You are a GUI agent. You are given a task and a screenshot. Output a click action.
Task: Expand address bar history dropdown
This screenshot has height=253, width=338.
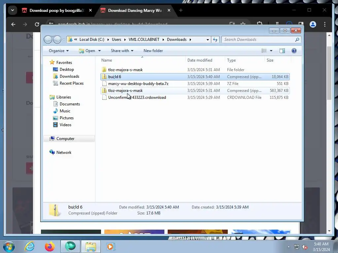pos(208,40)
